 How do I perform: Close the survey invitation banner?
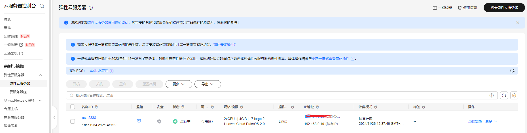coord(518,23)
